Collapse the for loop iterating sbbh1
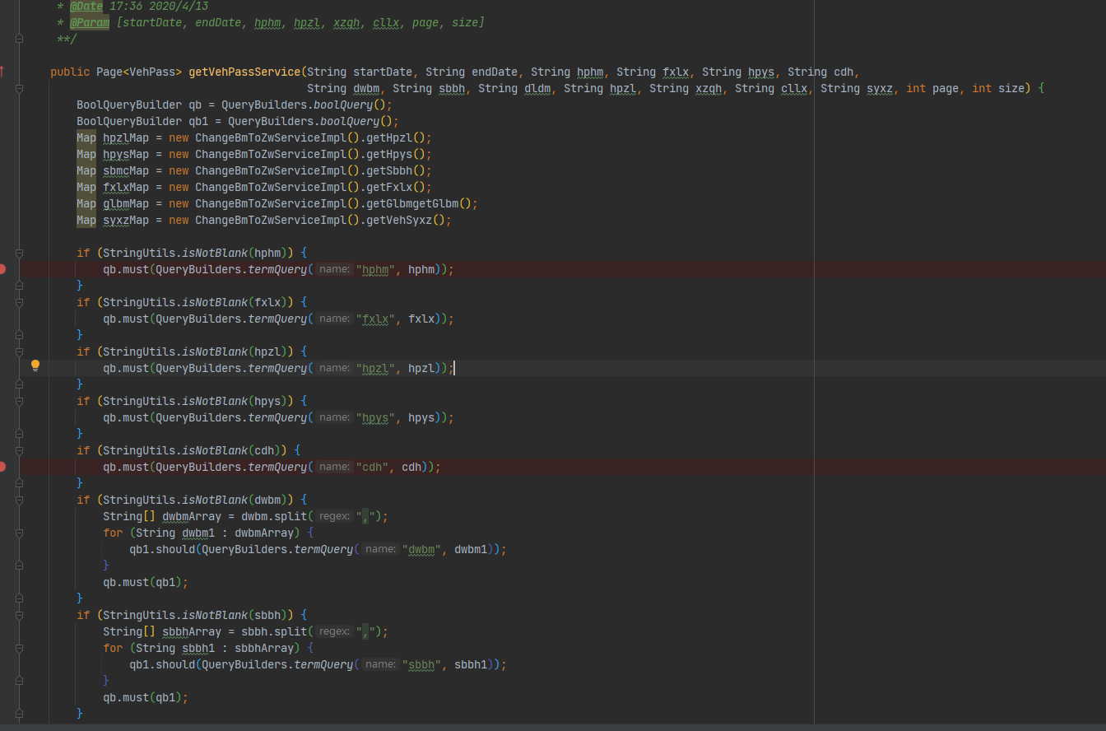This screenshot has width=1106, height=731. pos(19,648)
